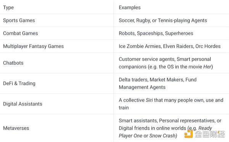Click Soccer, Rugby, or Tennis-playing Agents text
This screenshot has width=229, height=142.
(163, 21)
